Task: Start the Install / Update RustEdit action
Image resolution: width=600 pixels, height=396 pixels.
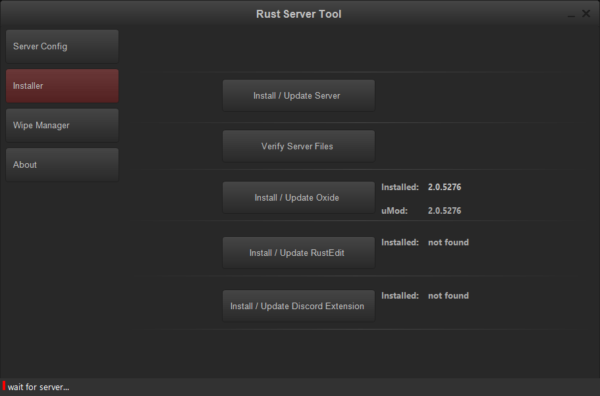Action: pos(298,253)
